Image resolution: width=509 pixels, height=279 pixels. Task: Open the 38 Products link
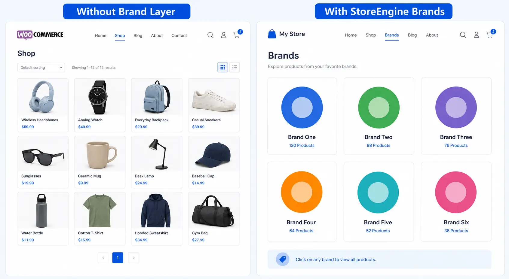(x=456, y=231)
